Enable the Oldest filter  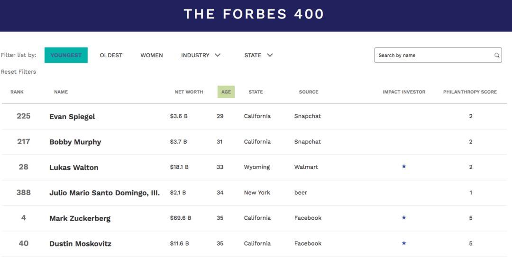[x=111, y=55]
